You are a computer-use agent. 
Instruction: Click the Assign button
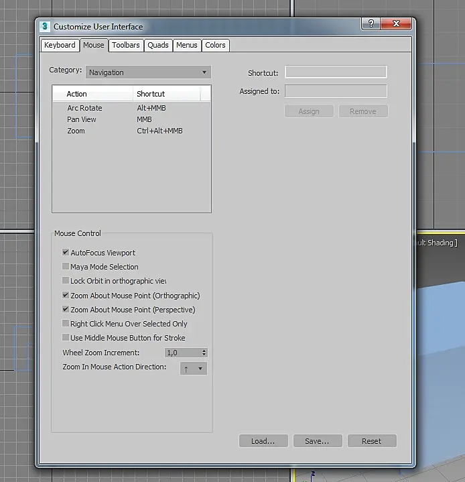click(309, 111)
